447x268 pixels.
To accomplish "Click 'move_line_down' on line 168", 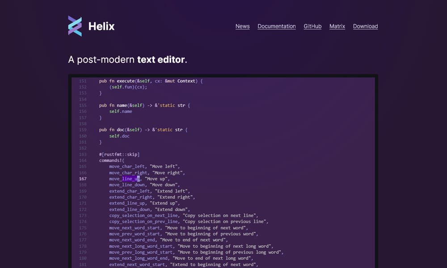I will (127, 185).
